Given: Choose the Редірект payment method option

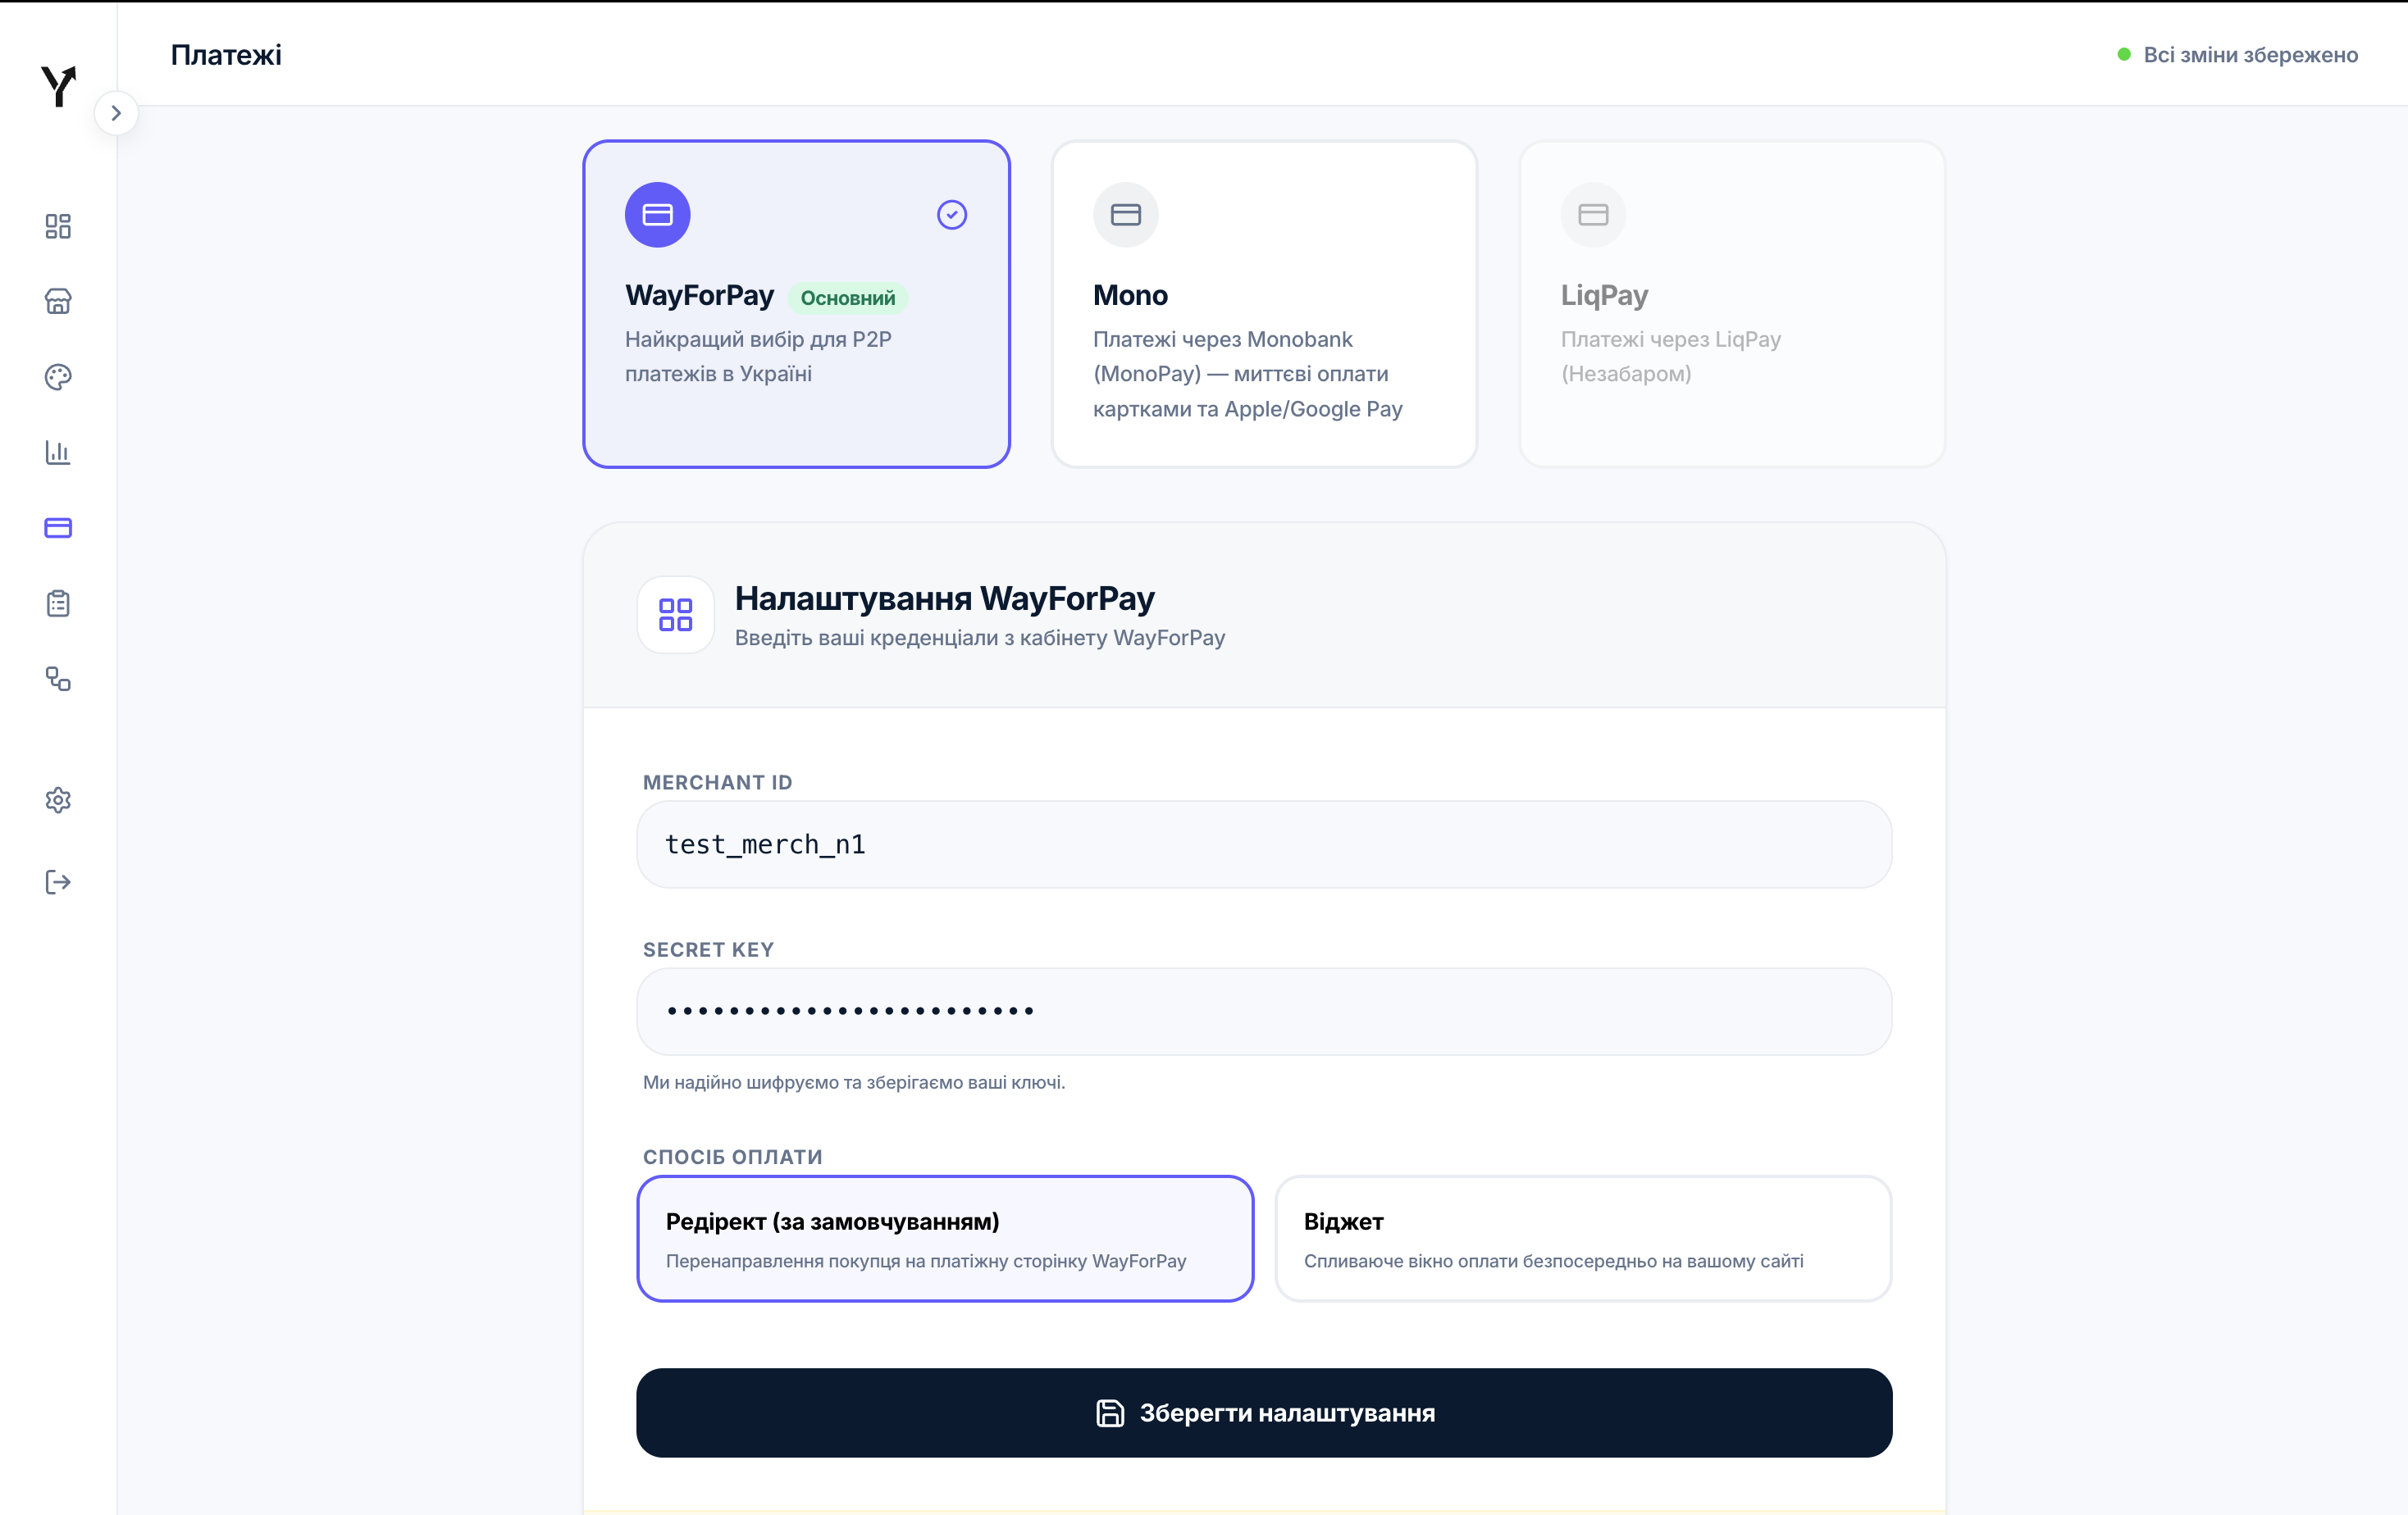Looking at the screenshot, I should [945, 1238].
